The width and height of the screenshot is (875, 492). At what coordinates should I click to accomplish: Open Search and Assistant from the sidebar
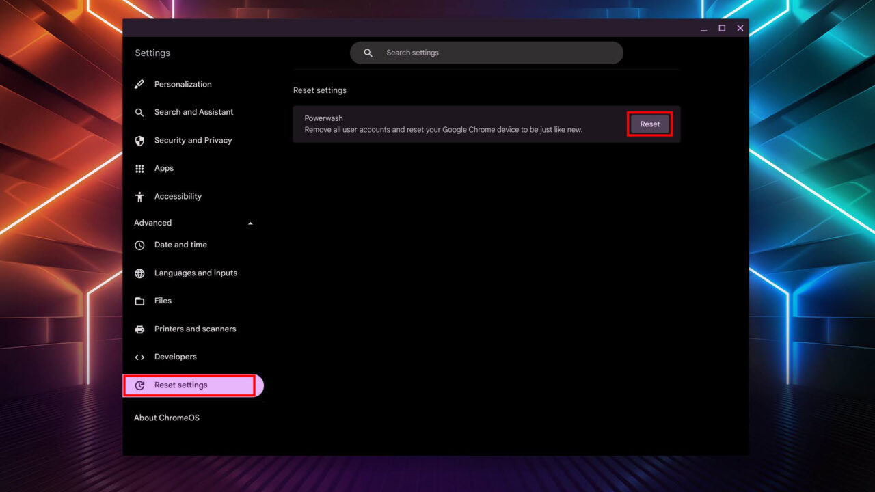click(x=193, y=112)
